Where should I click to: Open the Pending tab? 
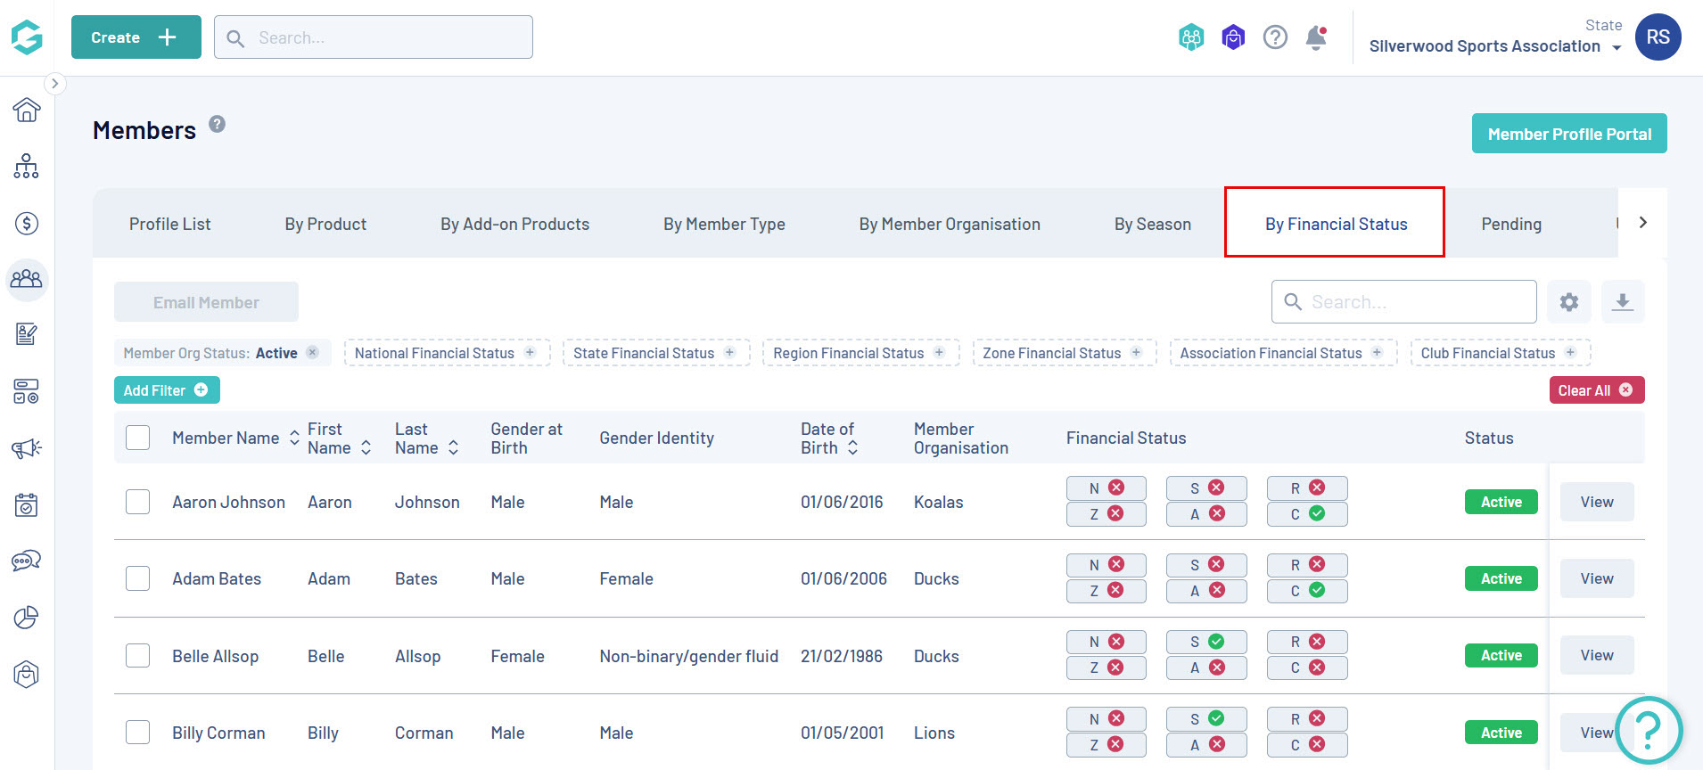(1511, 224)
